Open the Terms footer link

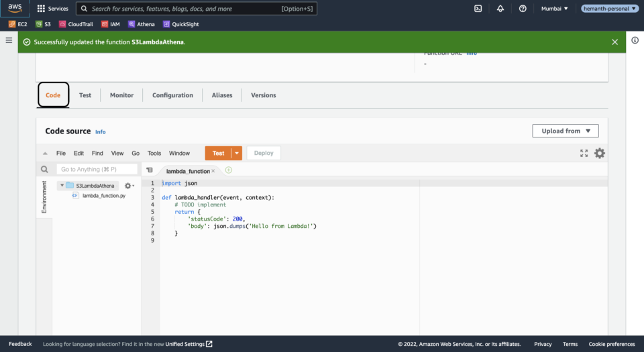pos(570,344)
